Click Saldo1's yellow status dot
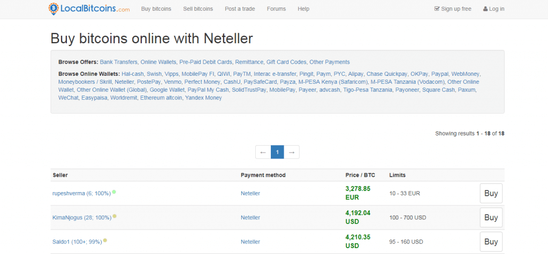548x254 pixels. click(x=105, y=241)
